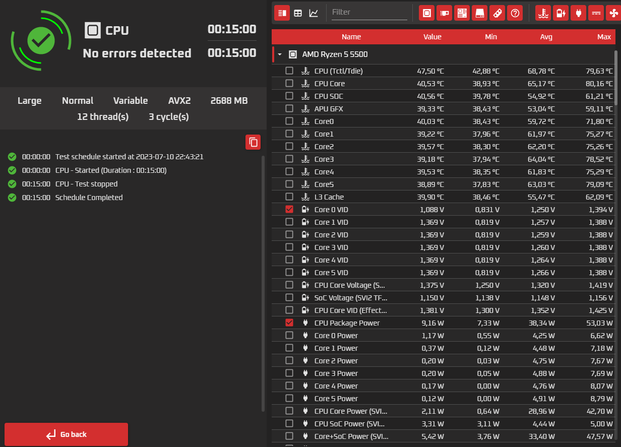Sort by the Value column header
Screen dimensions: 621x447
pyautogui.click(x=432, y=36)
